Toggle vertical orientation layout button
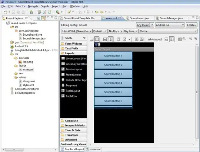 [97, 39]
